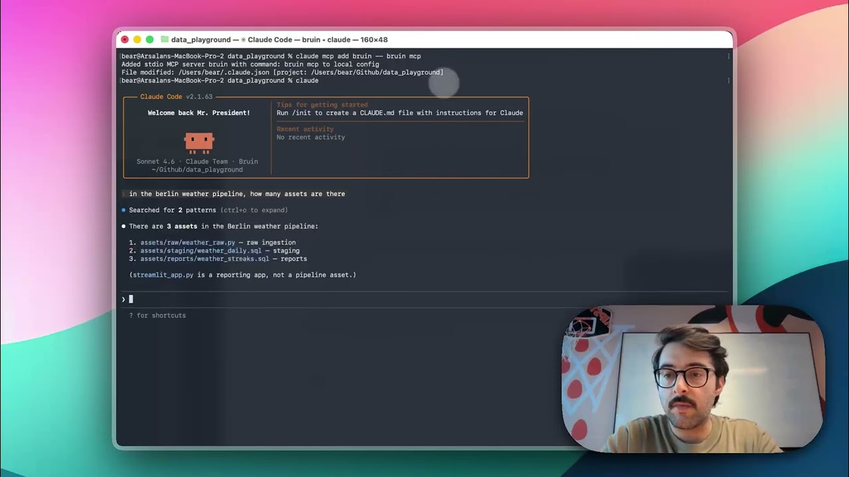
Task: Click the Claude Code pixel mascot
Action: (199, 142)
